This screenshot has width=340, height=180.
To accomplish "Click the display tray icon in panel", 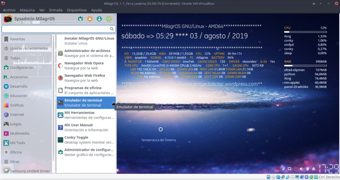I will coord(290,169).
